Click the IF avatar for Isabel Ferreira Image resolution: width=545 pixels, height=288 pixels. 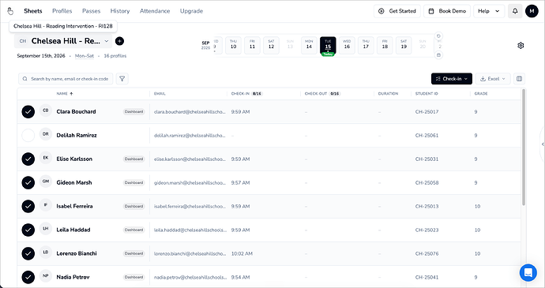point(46,205)
